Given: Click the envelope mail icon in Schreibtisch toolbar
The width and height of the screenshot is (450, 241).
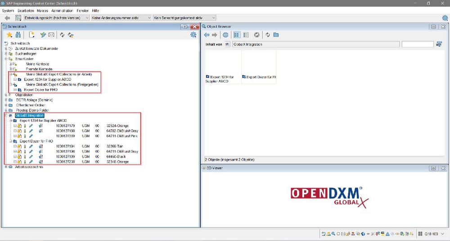Looking at the screenshot, I should (x=51, y=35).
